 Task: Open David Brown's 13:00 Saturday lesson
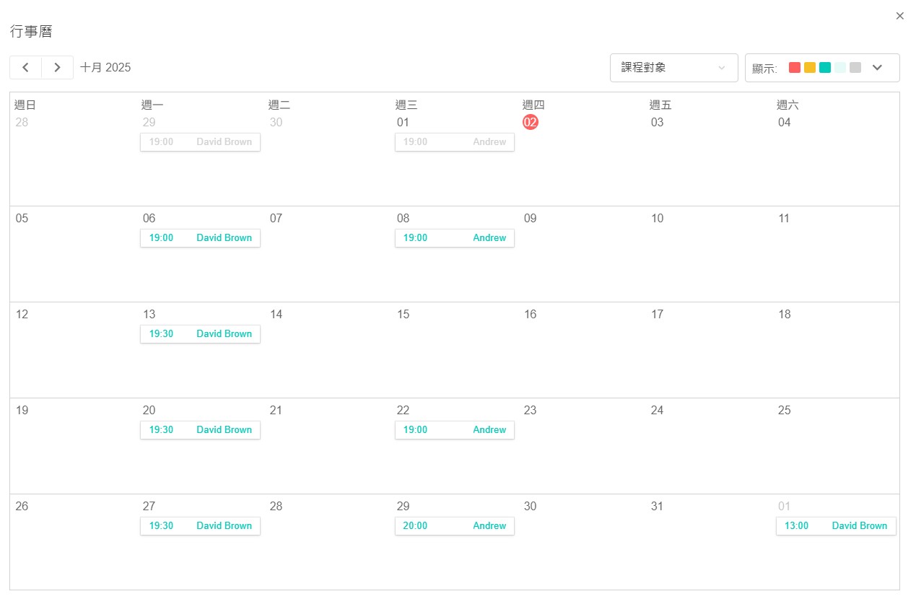[836, 526]
